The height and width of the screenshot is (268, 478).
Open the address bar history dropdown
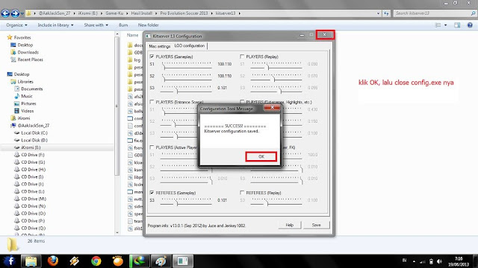point(378,13)
